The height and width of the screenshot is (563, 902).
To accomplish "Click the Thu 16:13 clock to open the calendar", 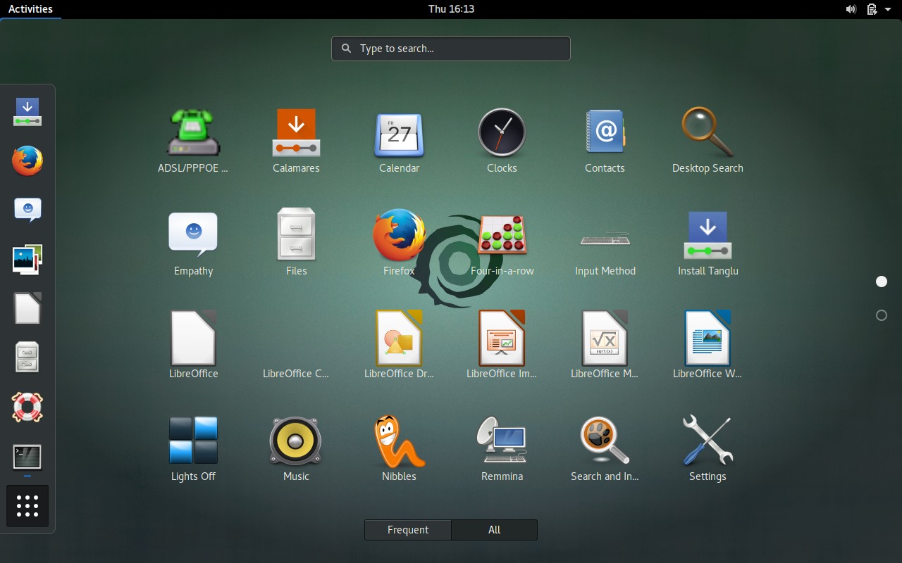I will point(450,9).
